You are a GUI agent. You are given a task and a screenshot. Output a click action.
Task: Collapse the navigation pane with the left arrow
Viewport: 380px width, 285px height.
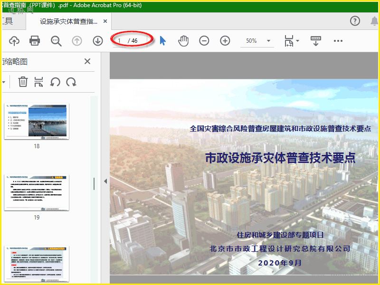[105, 181]
